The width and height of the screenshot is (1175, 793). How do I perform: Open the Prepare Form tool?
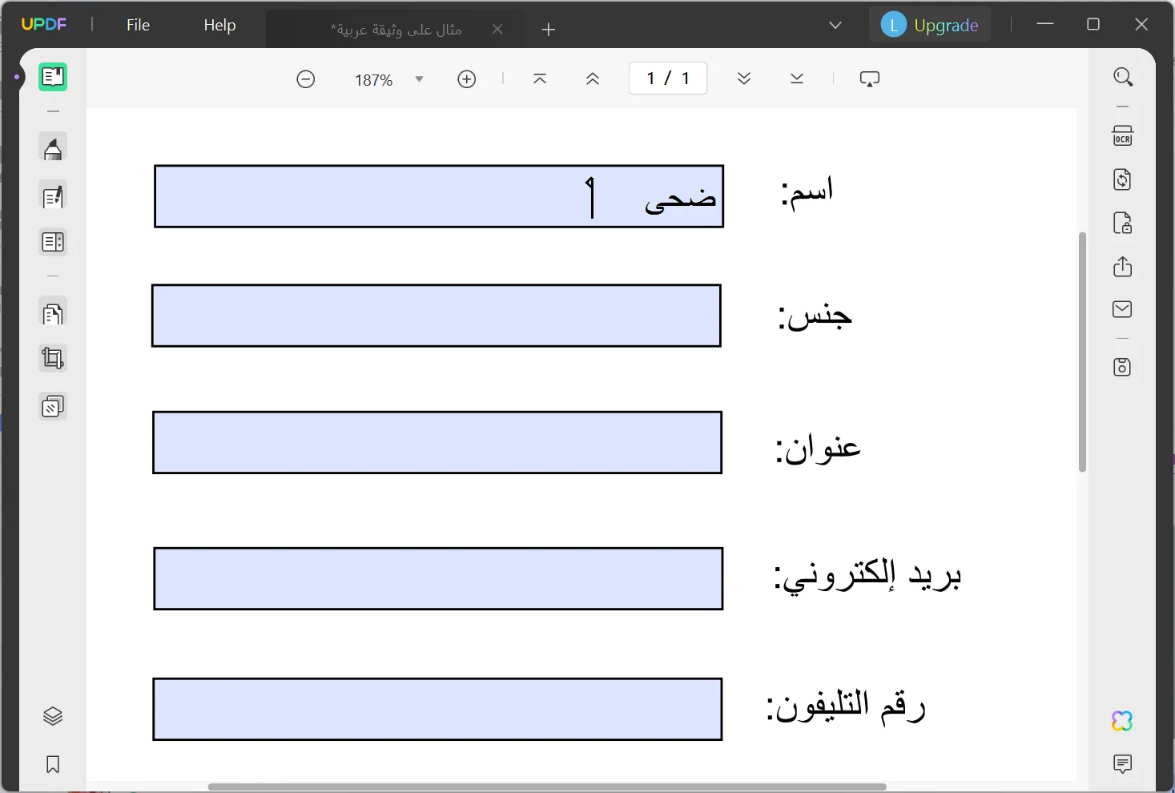click(x=53, y=242)
